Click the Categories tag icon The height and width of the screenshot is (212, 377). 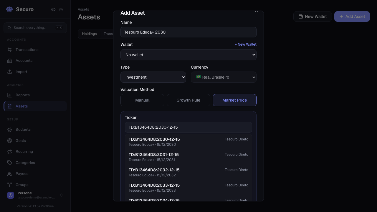click(x=10, y=163)
